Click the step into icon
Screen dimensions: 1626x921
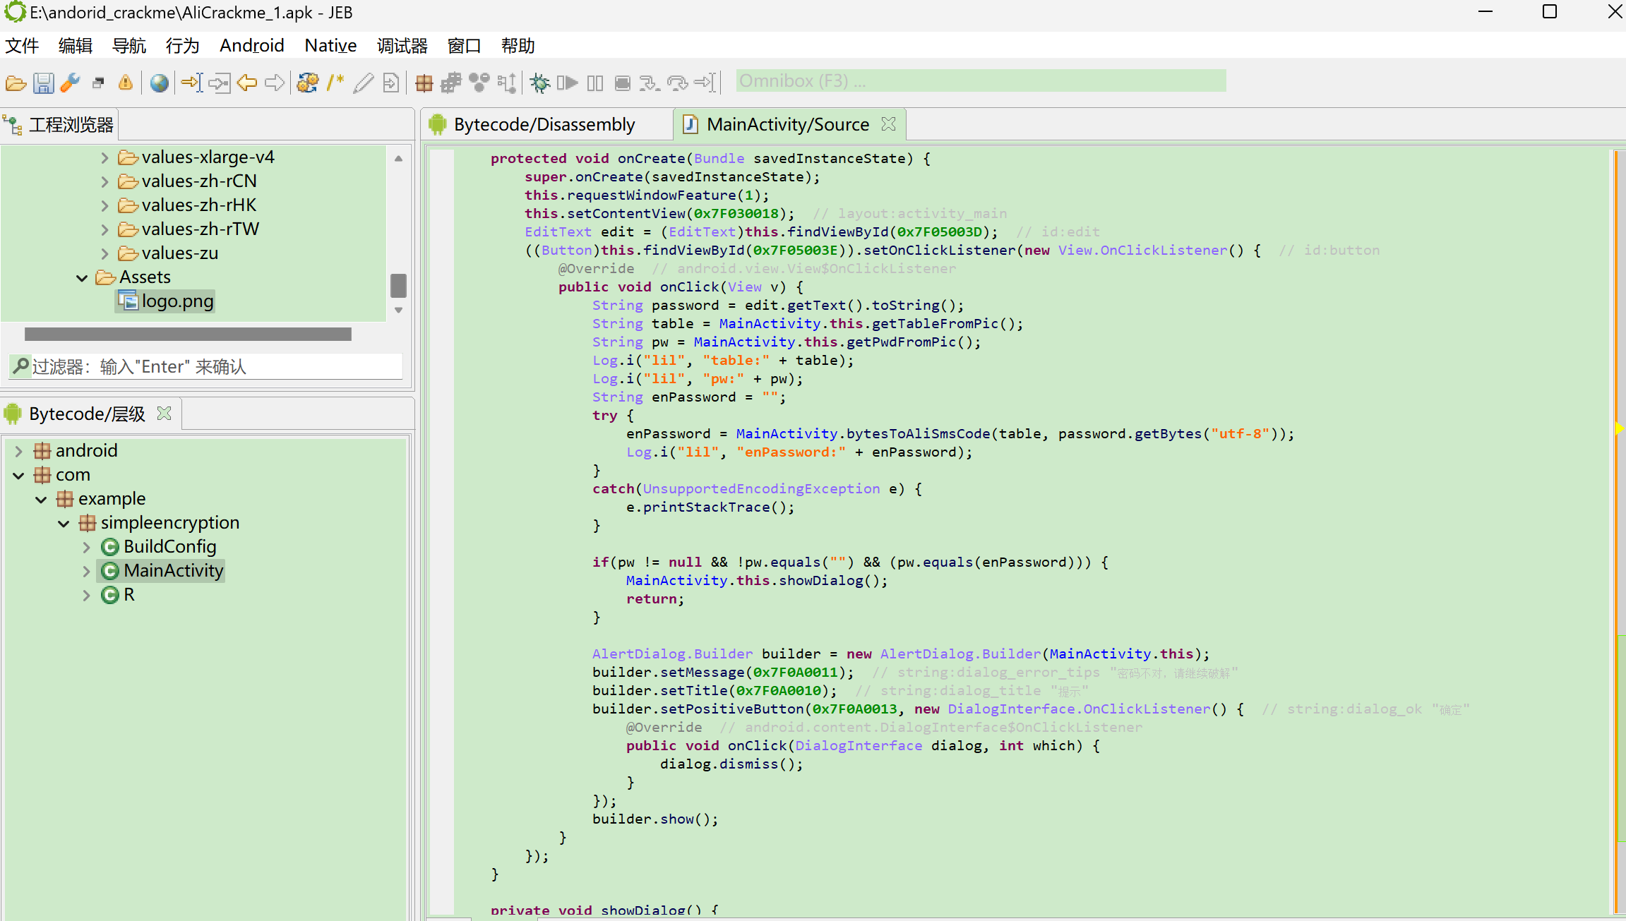(x=650, y=83)
